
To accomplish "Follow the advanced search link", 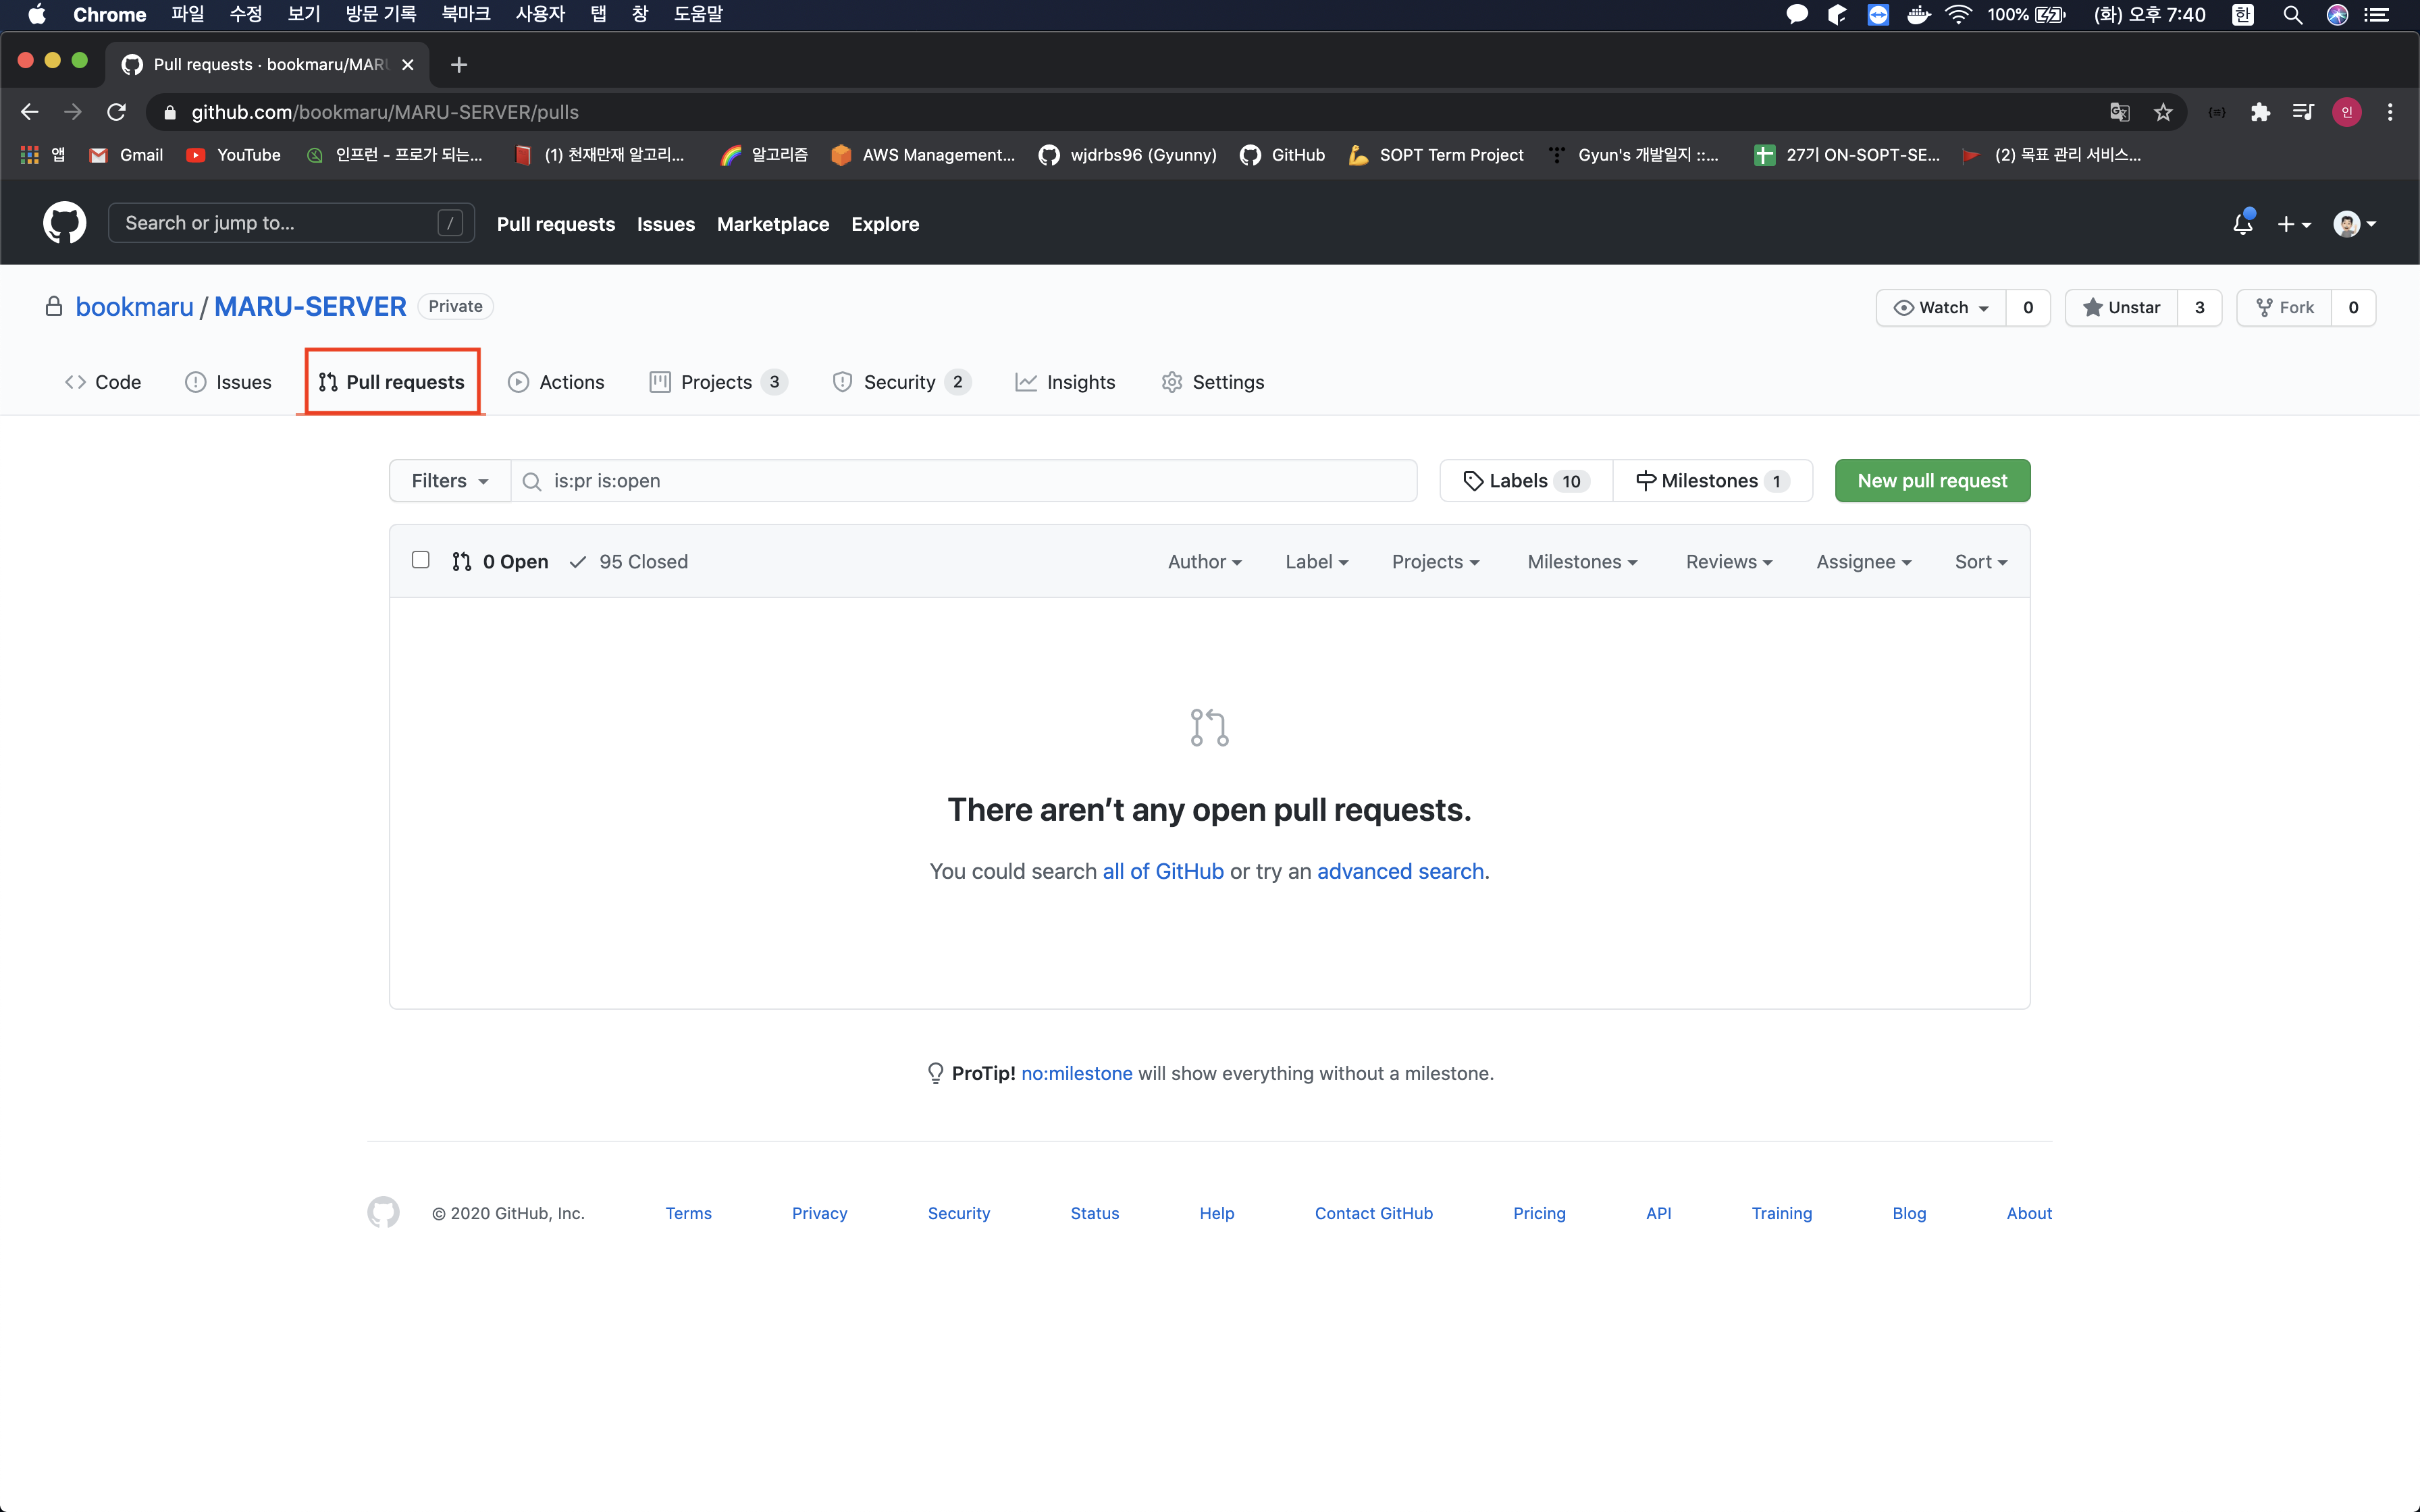I will [1400, 871].
